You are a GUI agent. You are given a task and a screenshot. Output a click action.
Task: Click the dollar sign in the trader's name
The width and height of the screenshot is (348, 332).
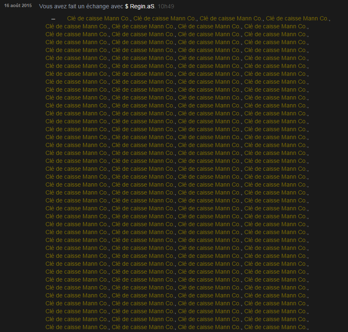[x=127, y=7]
